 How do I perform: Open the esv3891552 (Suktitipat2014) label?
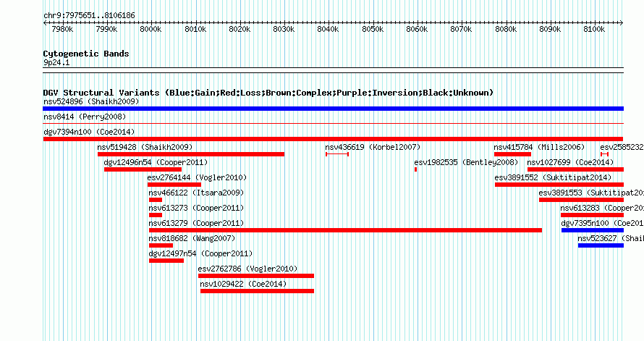click(553, 177)
